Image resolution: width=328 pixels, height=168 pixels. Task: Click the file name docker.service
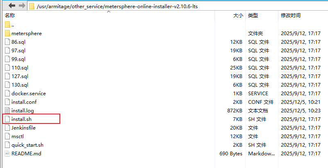tap(29, 93)
